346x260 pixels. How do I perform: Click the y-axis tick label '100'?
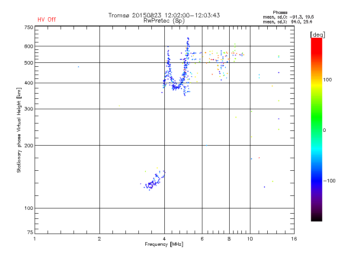tap(29, 208)
